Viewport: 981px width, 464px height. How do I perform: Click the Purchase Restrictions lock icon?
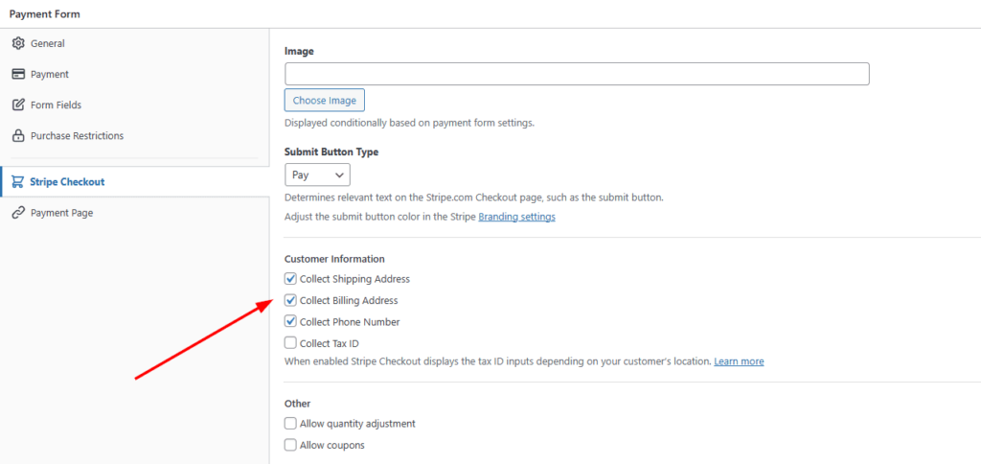pos(18,135)
